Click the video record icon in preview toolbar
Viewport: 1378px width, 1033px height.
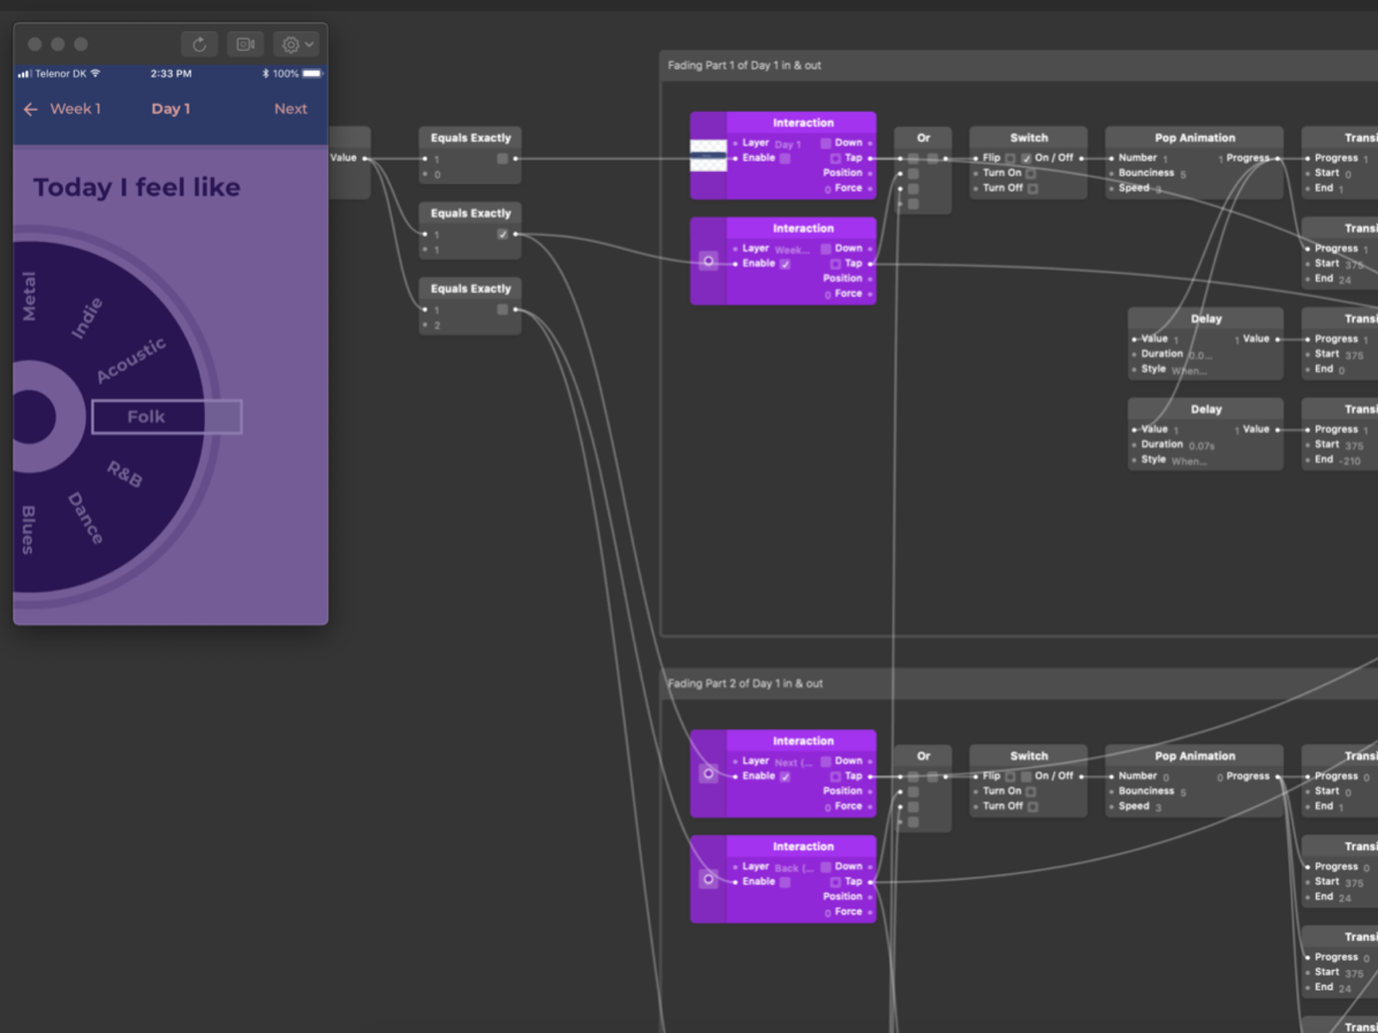(245, 44)
